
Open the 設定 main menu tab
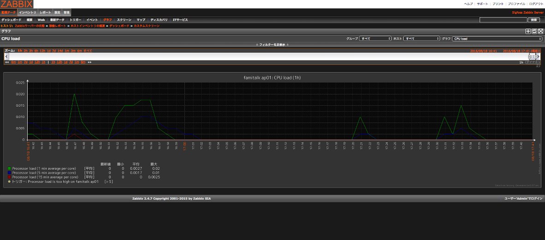click(x=57, y=12)
